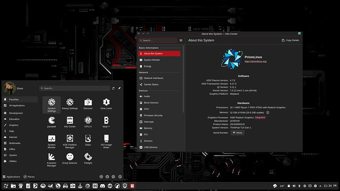Open Sensors page in Info Center

point(159,141)
